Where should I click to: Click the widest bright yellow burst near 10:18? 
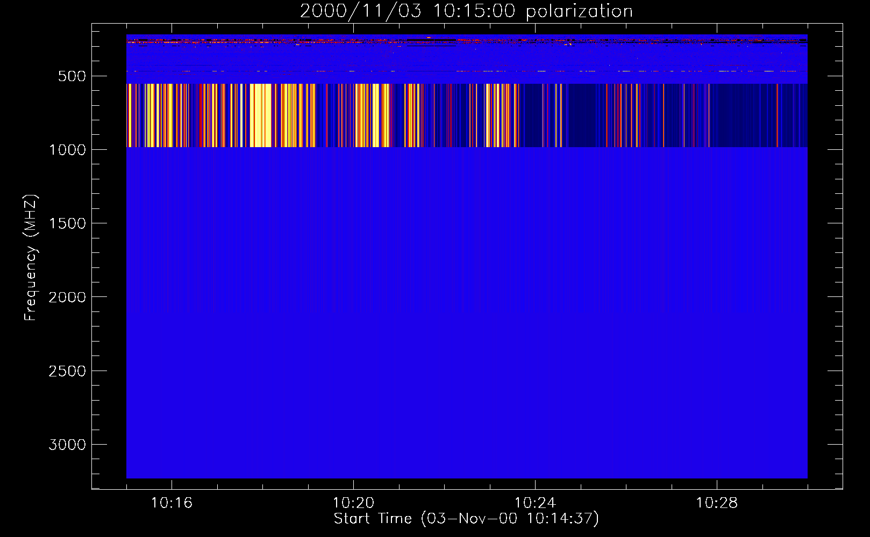pyautogui.click(x=261, y=115)
